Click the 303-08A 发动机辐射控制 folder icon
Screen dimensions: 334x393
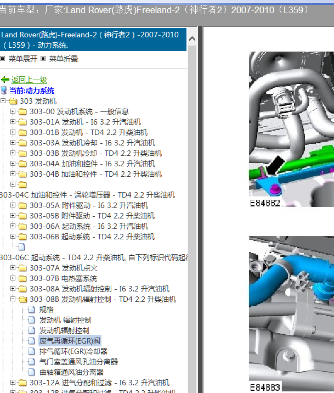22,289
